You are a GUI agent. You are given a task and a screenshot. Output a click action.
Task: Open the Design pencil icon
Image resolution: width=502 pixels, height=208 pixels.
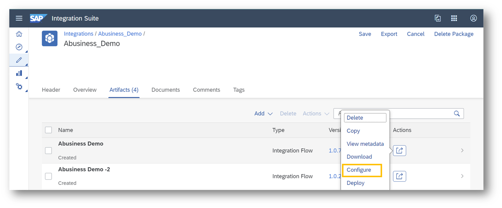[x=19, y=60]
